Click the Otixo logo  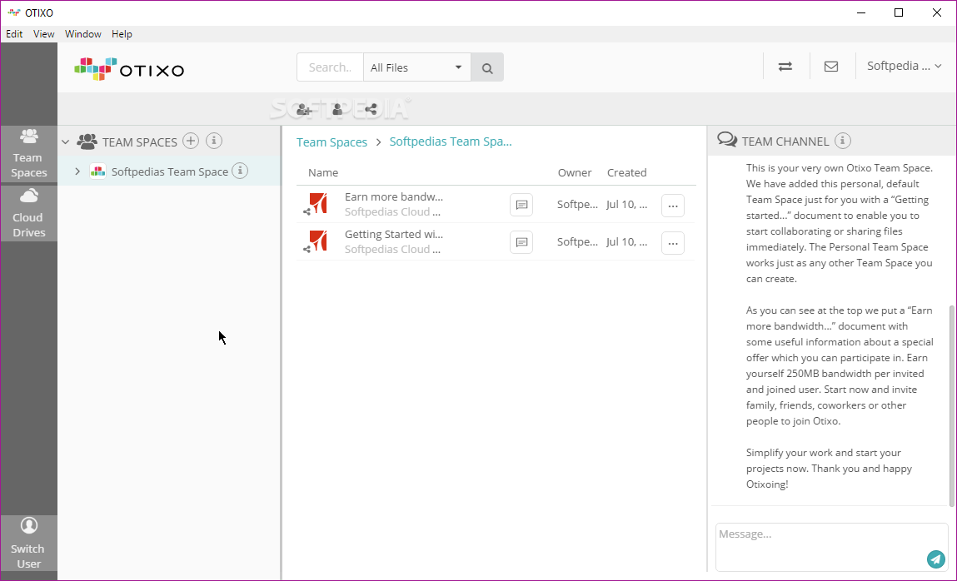point(129,69)
